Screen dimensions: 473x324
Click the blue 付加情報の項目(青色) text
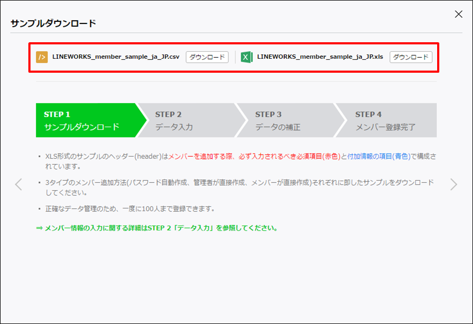(x=378, y=157)
